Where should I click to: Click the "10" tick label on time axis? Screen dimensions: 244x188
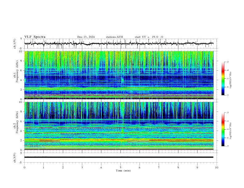(x=217, y=167)
